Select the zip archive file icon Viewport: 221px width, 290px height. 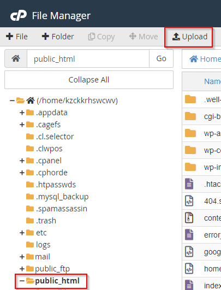(189, 218)
